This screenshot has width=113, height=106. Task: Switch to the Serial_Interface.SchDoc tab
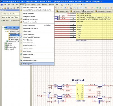pos(103,11)
